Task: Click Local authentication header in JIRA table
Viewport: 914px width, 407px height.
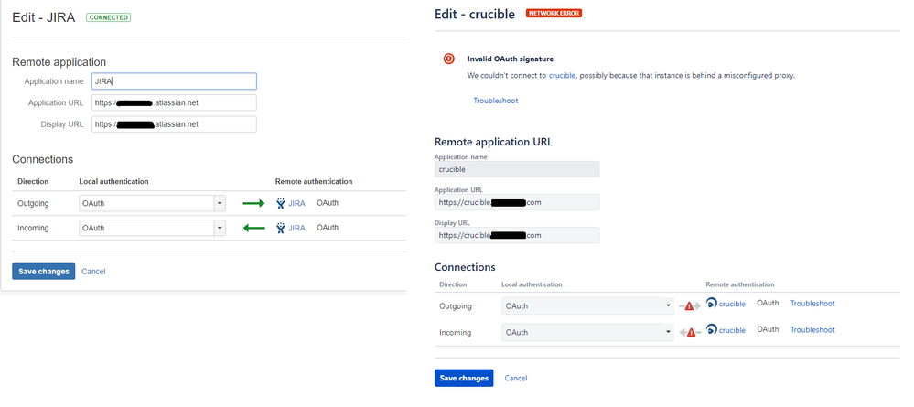Action: click(x=113, y=181)
